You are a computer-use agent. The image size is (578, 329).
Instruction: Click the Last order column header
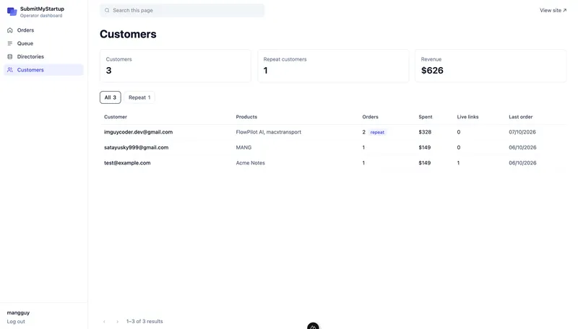pyautogui.click(x=520, y=117)
